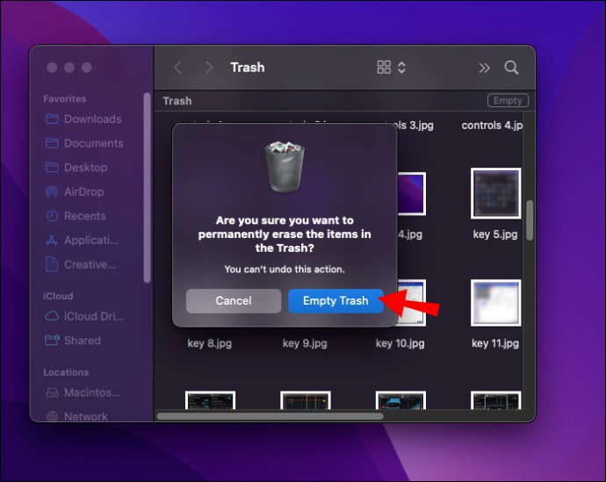Image resolution: width=606 pixels, height=482 pixels.
Task: Click the Trash path bar label
Action: (177, 101)
